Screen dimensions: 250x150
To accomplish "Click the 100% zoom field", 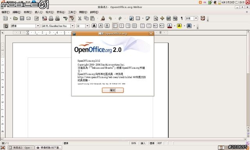I will tap(189, 18).
